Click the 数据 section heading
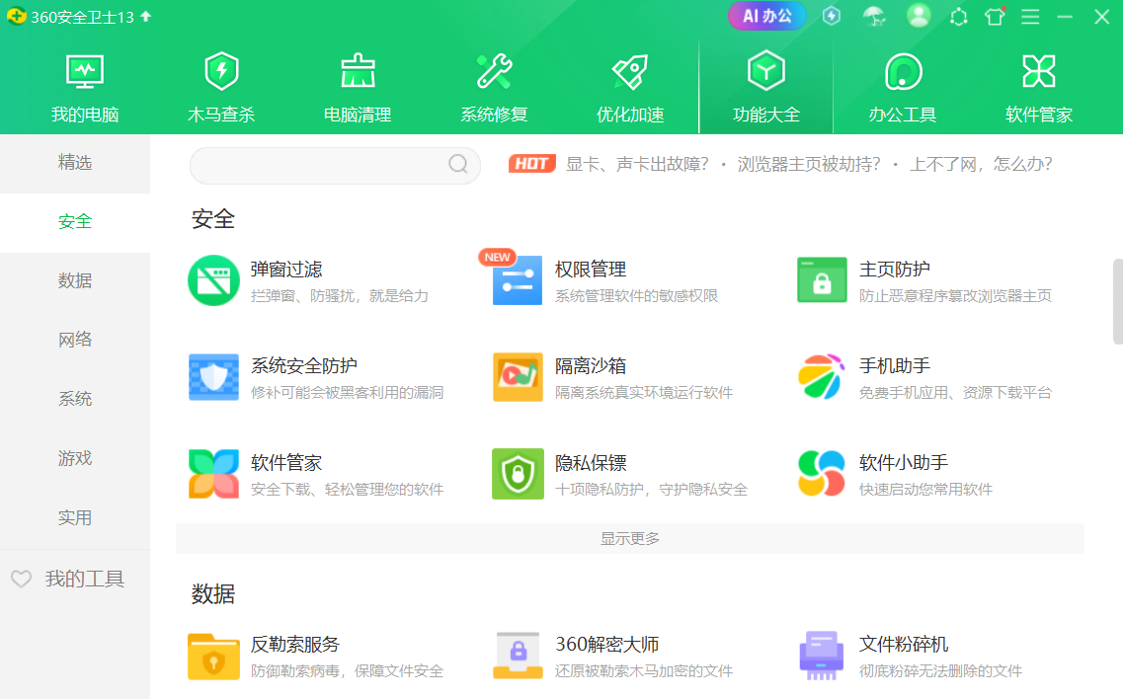 [213, 594]
